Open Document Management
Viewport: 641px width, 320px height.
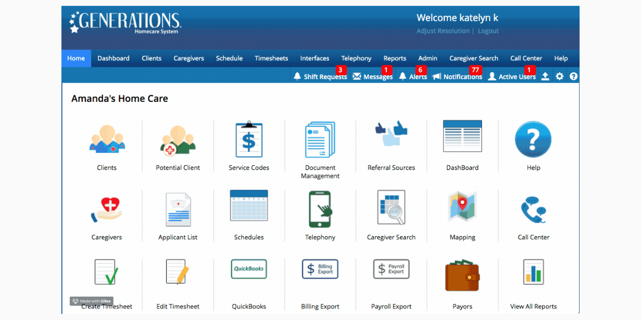coord(320,139)
